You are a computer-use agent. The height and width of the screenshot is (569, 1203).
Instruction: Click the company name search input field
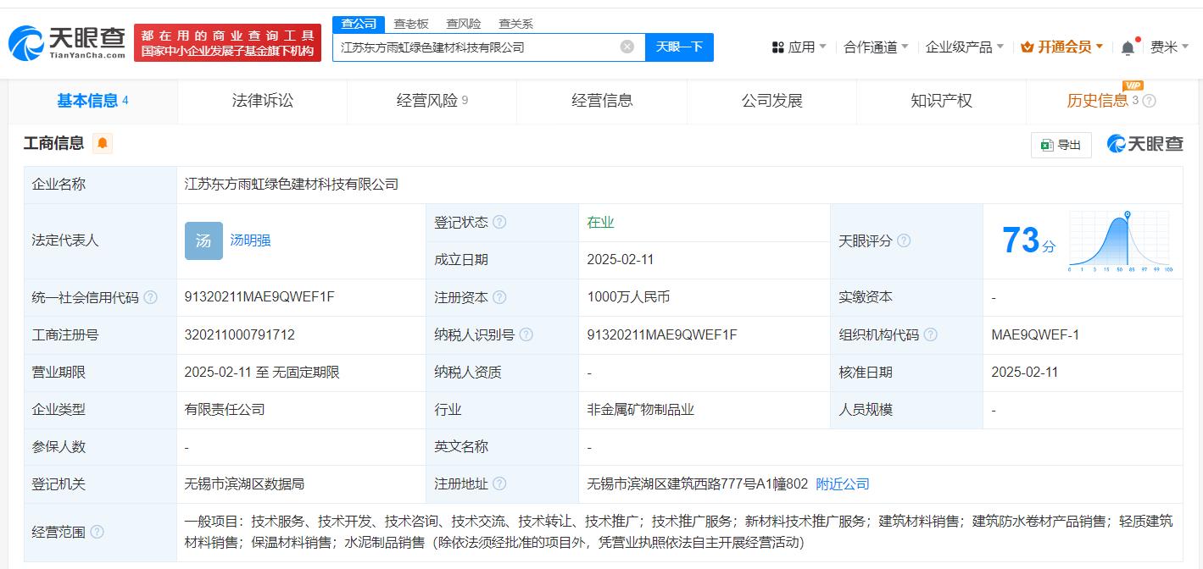(x=475, y=47)
